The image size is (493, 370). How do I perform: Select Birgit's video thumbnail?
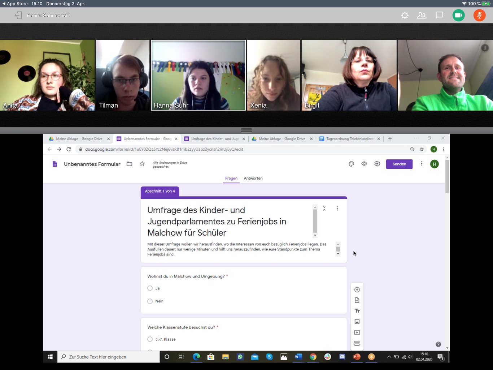click(x=349, y=75)
